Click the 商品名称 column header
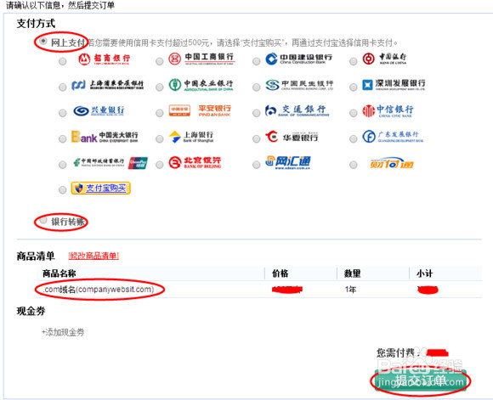The width and height of the screenshot is (493, 400). click(59, 273)
